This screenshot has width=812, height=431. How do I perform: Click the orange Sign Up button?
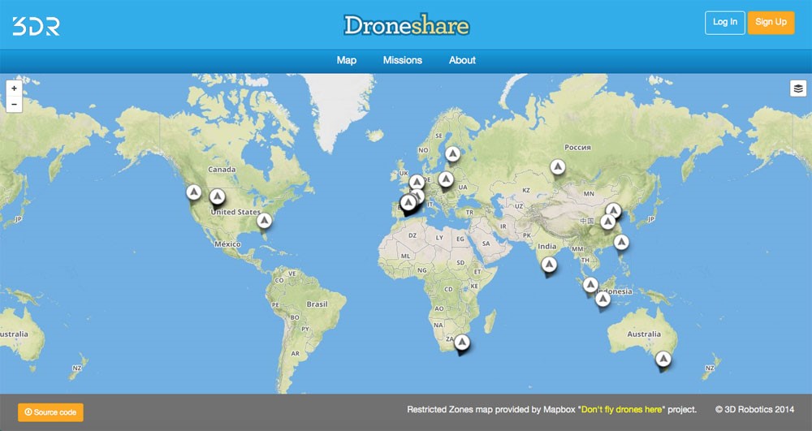point(771,23)
